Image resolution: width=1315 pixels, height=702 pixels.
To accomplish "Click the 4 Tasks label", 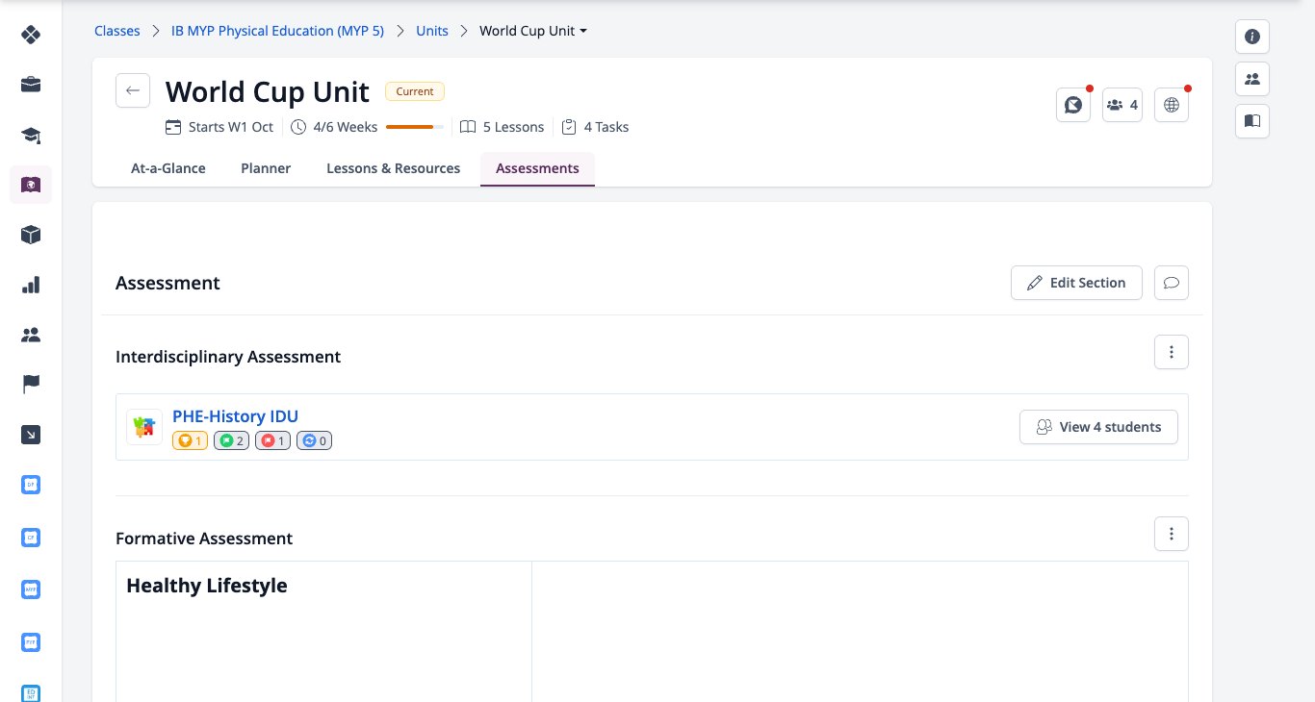I will [595, 127].
